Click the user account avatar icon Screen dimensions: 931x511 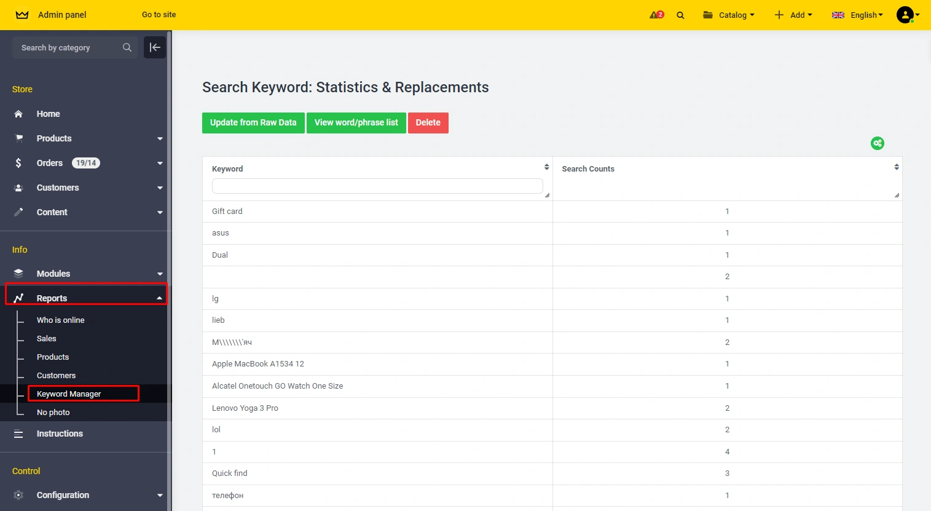pos(905,15)
